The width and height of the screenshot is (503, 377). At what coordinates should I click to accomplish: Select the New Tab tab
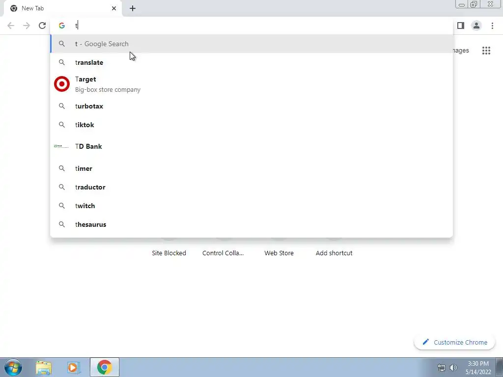click(63, 8)
